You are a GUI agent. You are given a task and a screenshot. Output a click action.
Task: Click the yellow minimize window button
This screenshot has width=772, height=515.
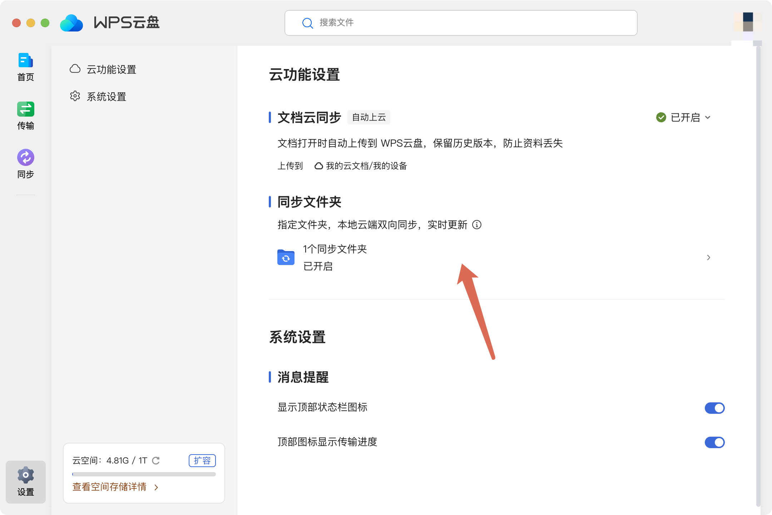click(x=31, y=23)
